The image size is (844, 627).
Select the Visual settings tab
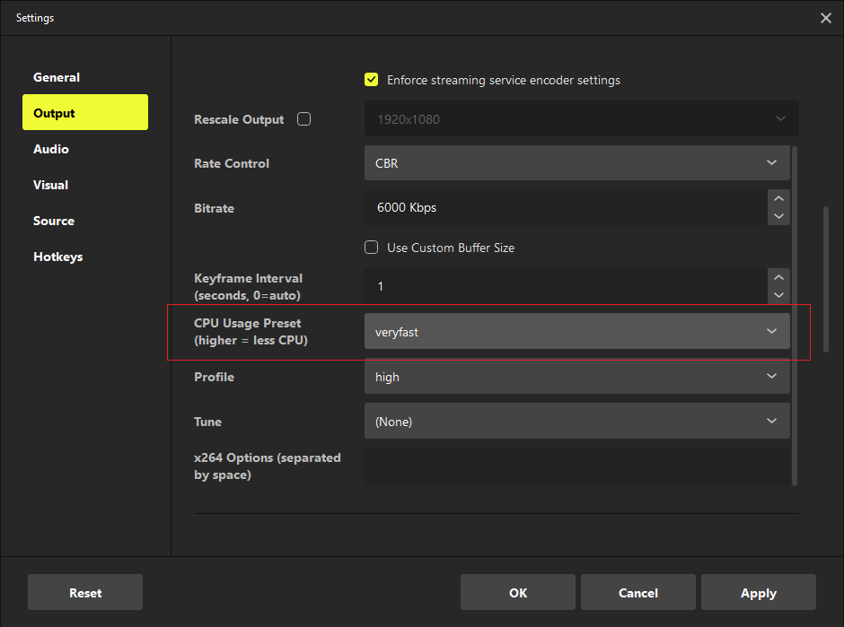pos(50,185)
